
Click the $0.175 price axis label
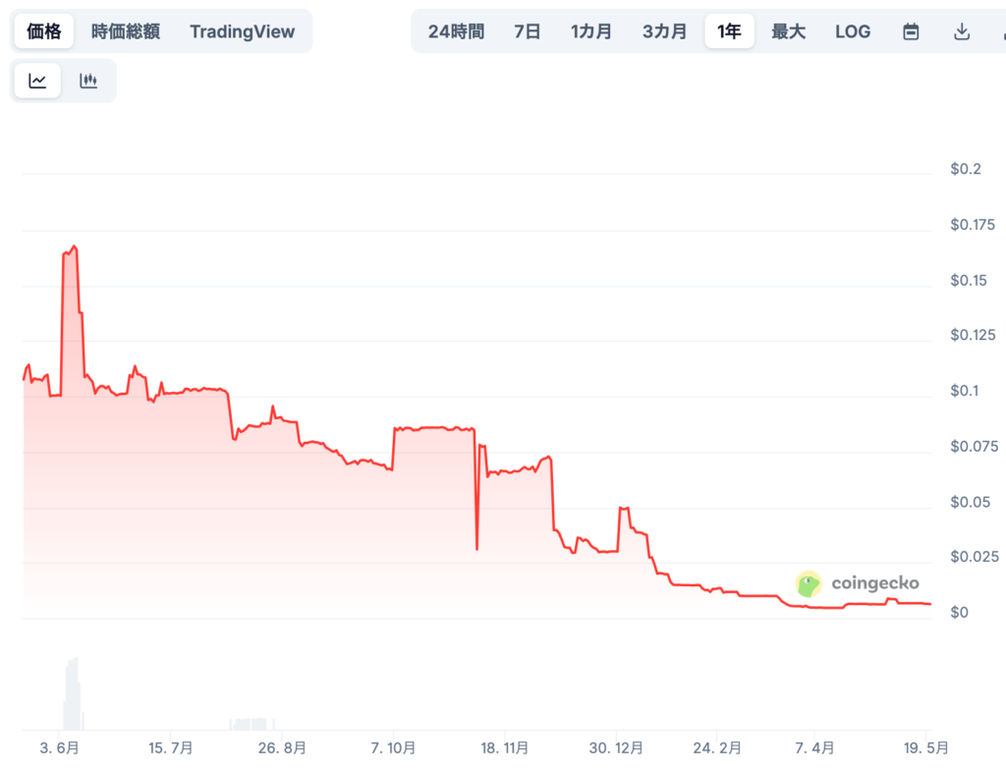click(x=973, y=225)
